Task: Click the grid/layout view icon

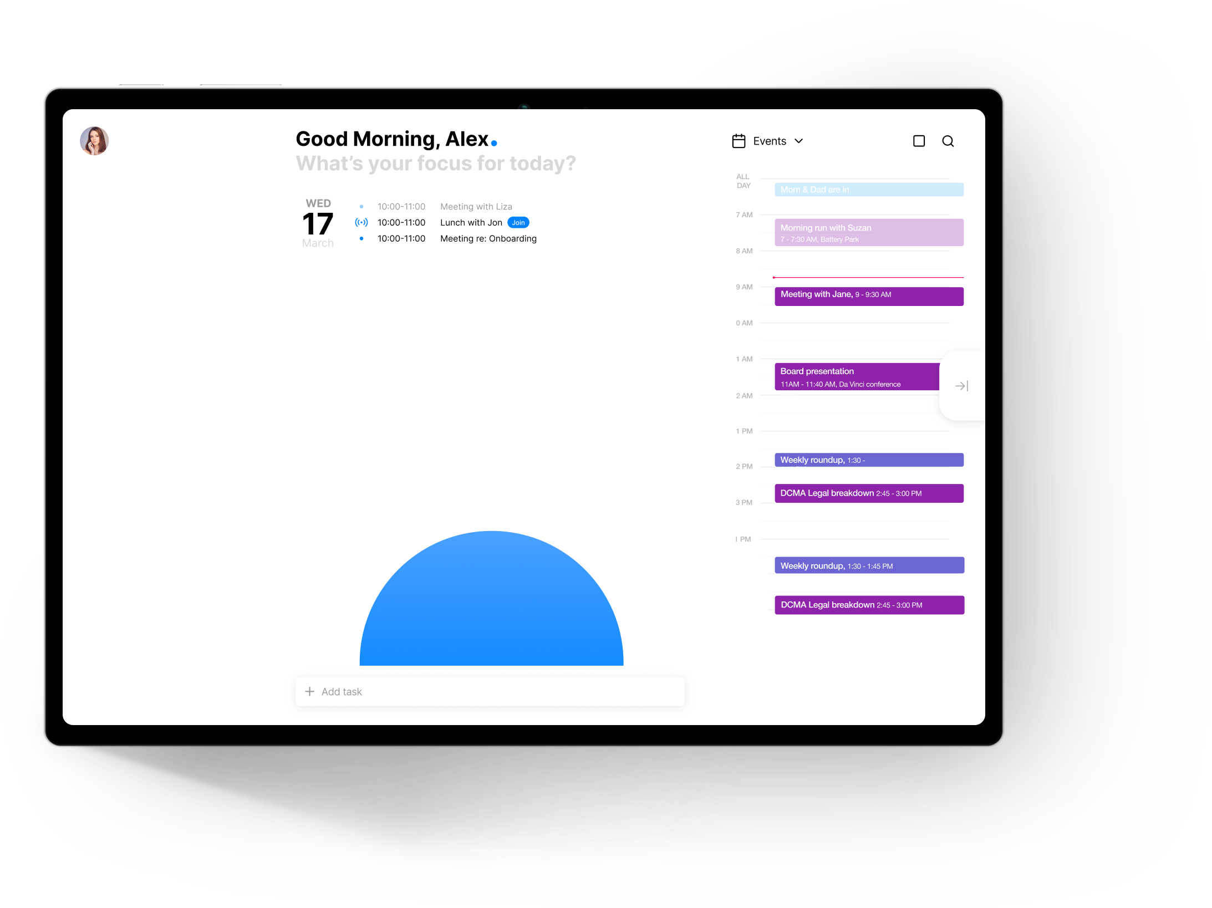Action: point(918,140)
